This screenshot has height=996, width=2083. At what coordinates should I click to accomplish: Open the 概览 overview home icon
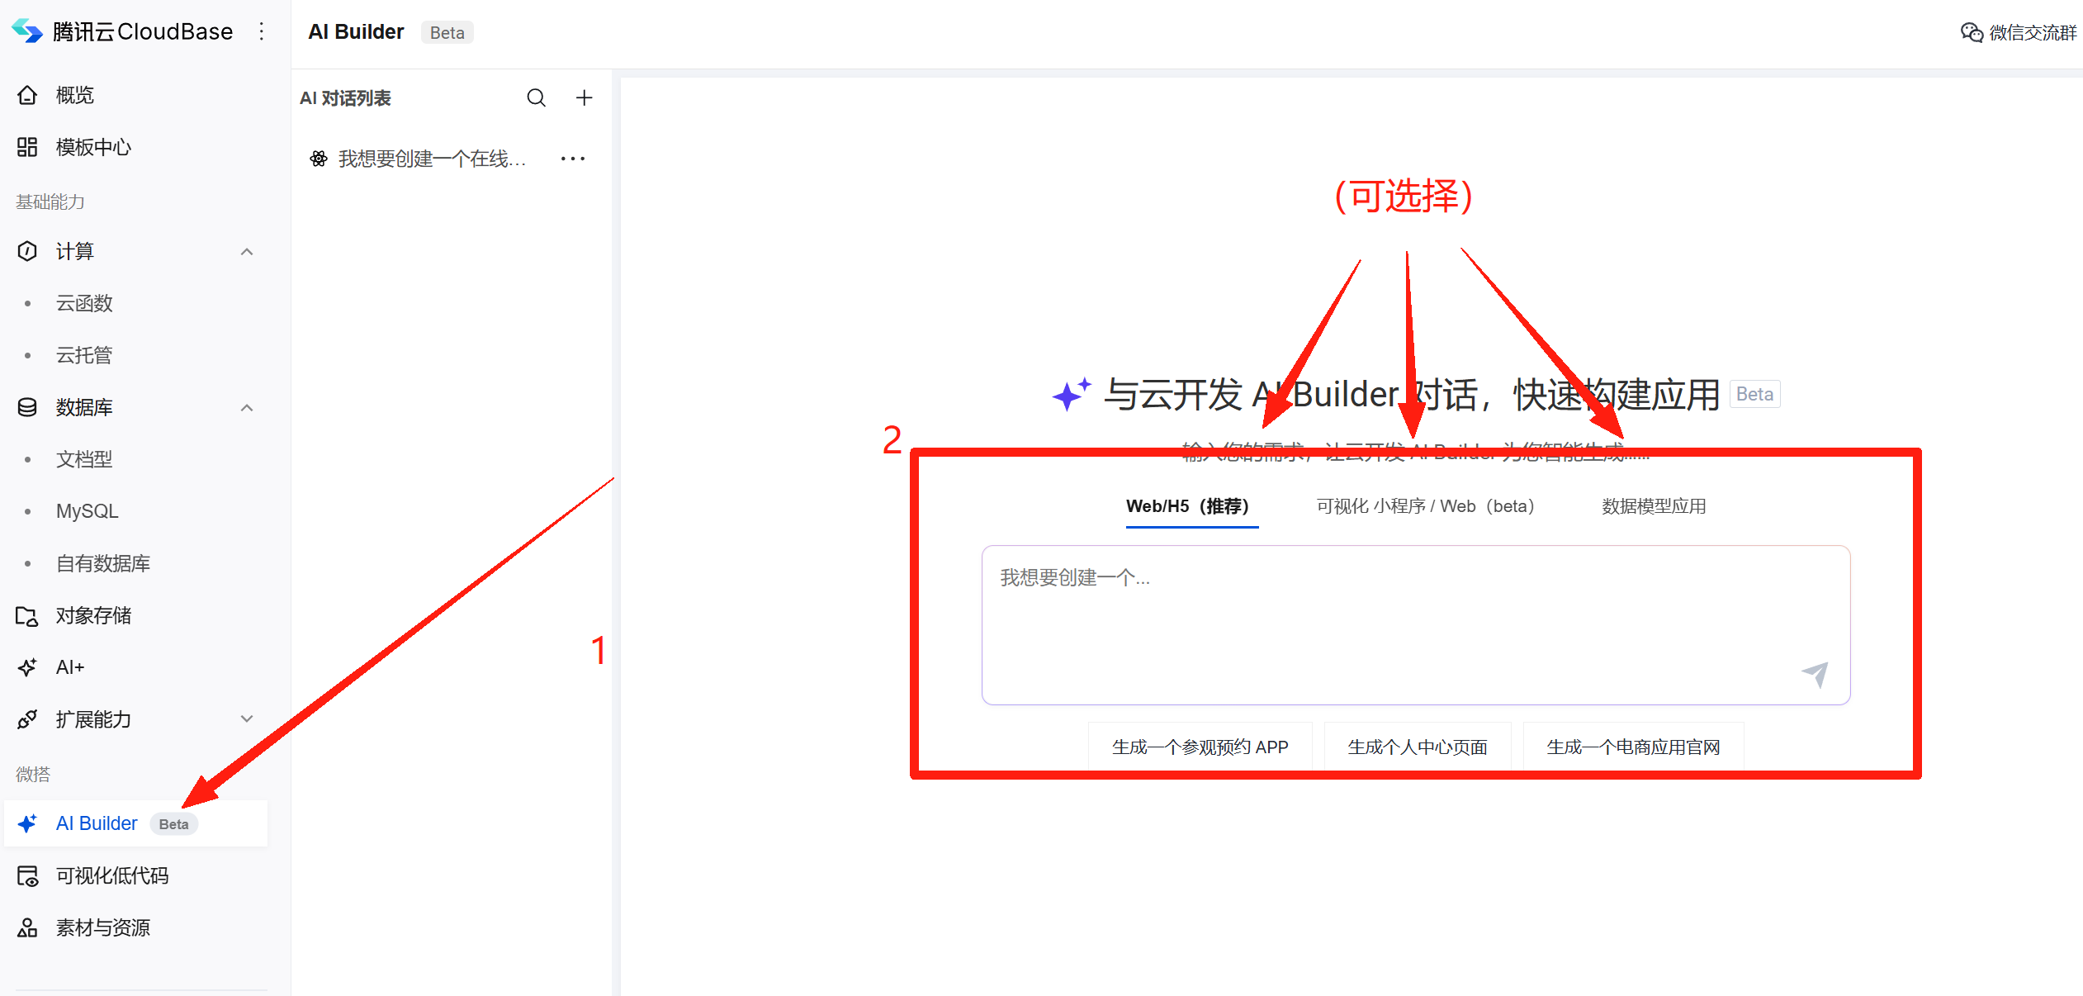click(27, 95)
